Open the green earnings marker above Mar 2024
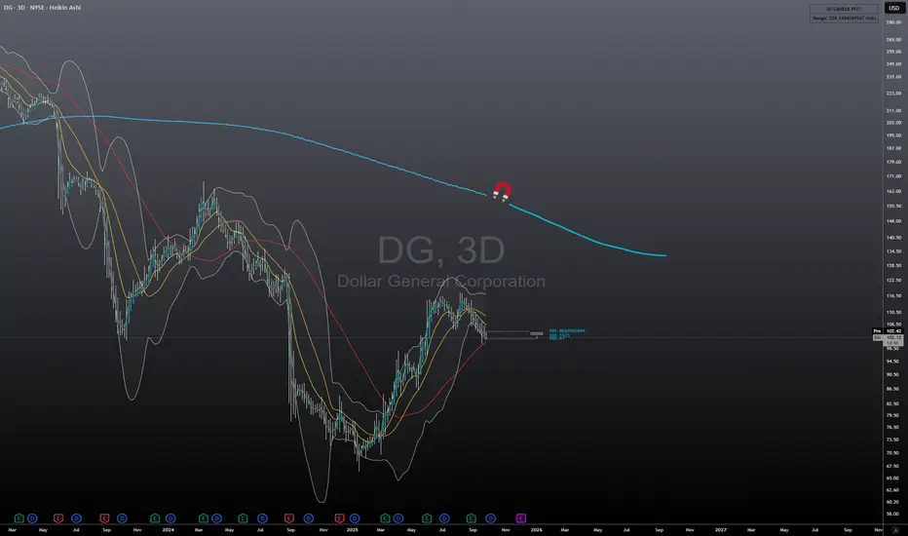Screen dimensions: 908x536 [x=204, y=518]
